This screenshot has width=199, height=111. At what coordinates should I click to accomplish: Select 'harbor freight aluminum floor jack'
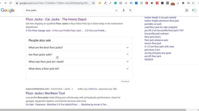click(x=162, y=21)
